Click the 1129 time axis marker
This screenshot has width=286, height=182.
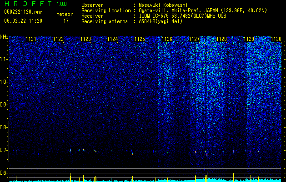[x=249, y=39]
